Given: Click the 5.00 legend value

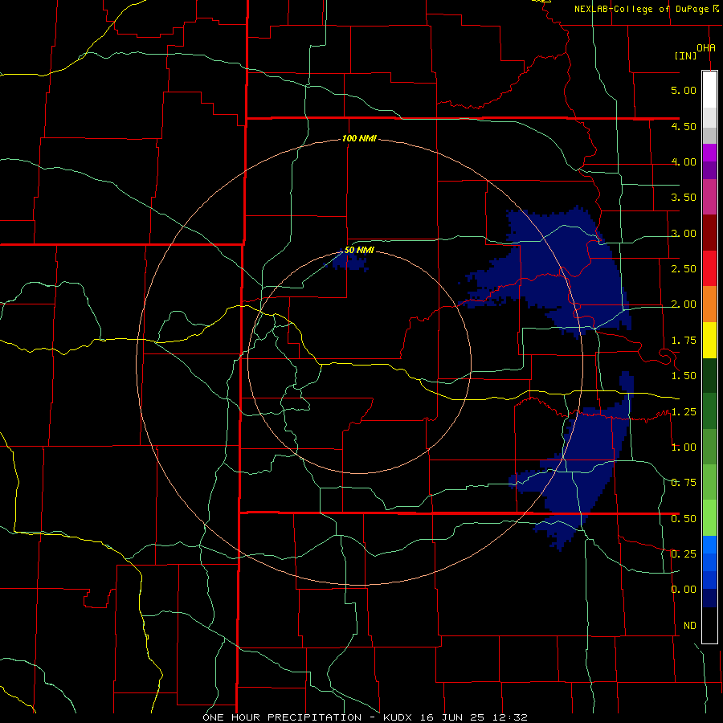Looking at the screenshot, I should click(x=684, y=90).
